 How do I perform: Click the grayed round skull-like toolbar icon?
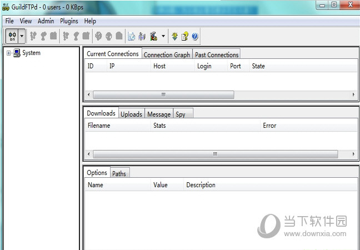tap(108, 36)
